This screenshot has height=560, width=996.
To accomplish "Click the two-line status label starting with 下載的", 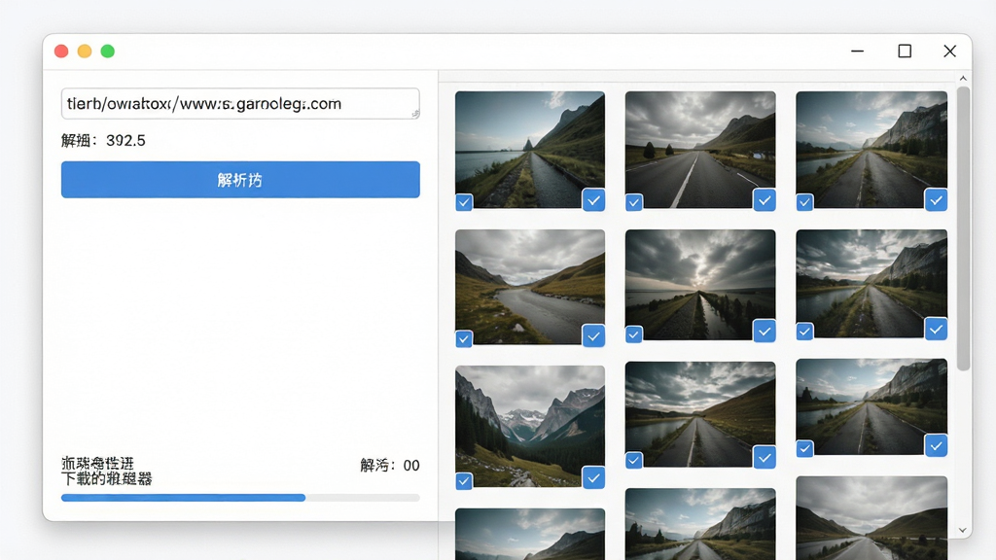I will [107, 472].
